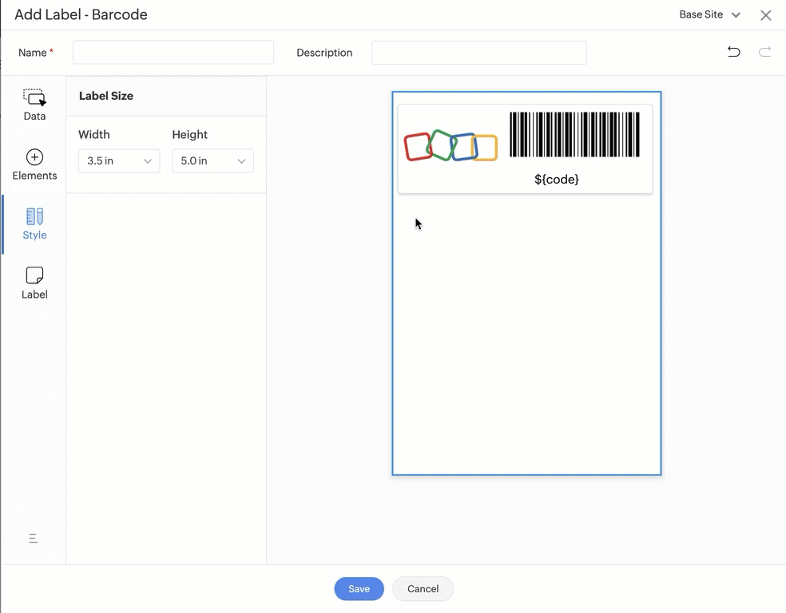Focus the Description input field
This screenshot has height=613, width=786.
[x=478, y=53]
